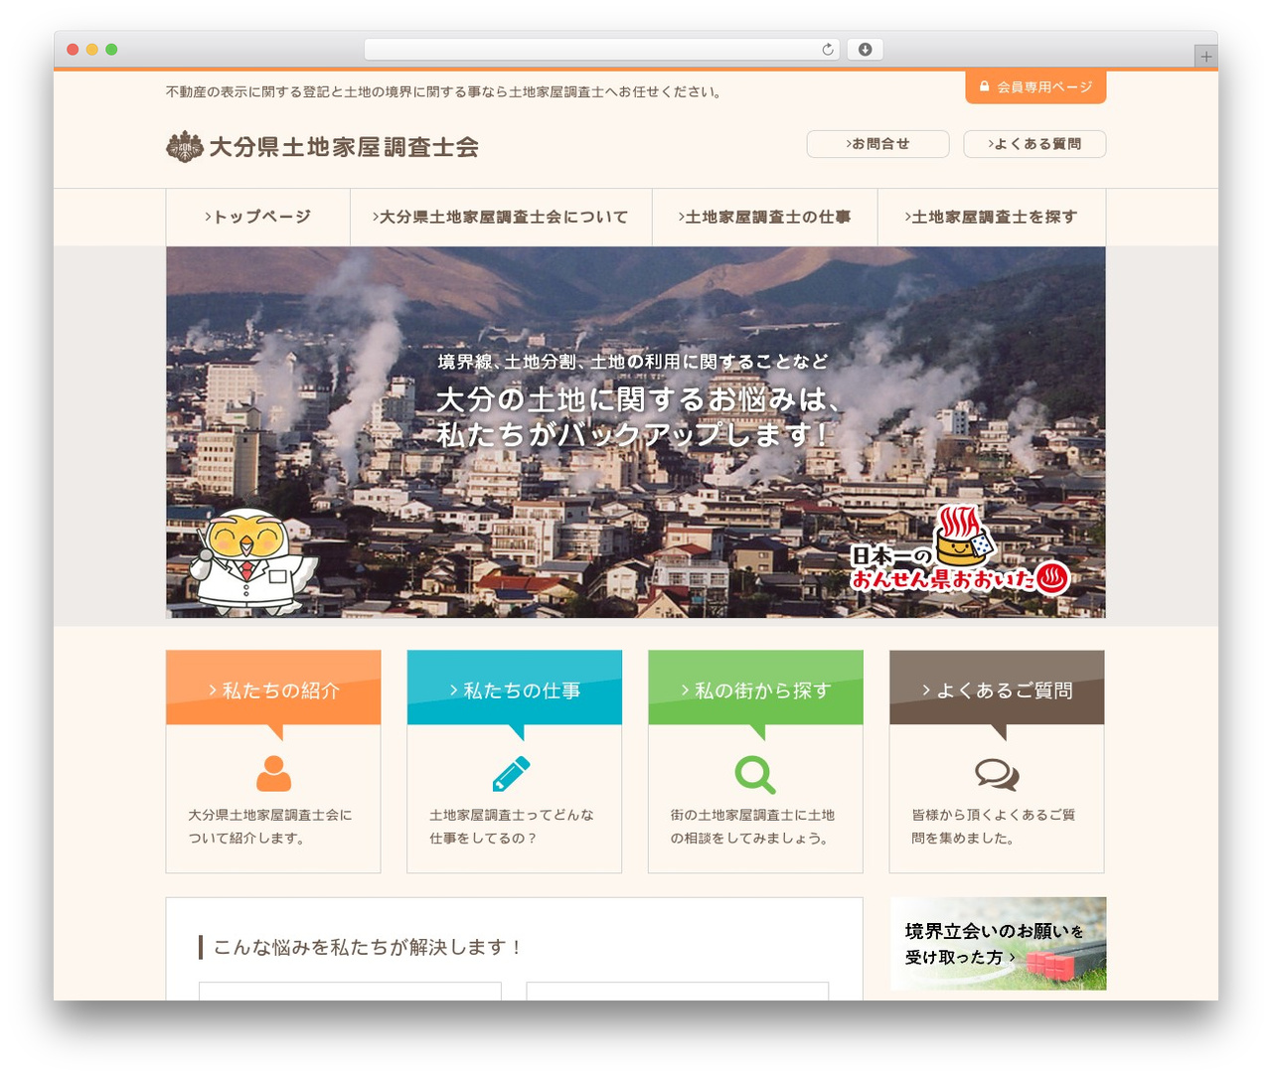1272x1077 pixels.
Task: Open the green 私の街から探す card header
Action: tap(755, 688)
